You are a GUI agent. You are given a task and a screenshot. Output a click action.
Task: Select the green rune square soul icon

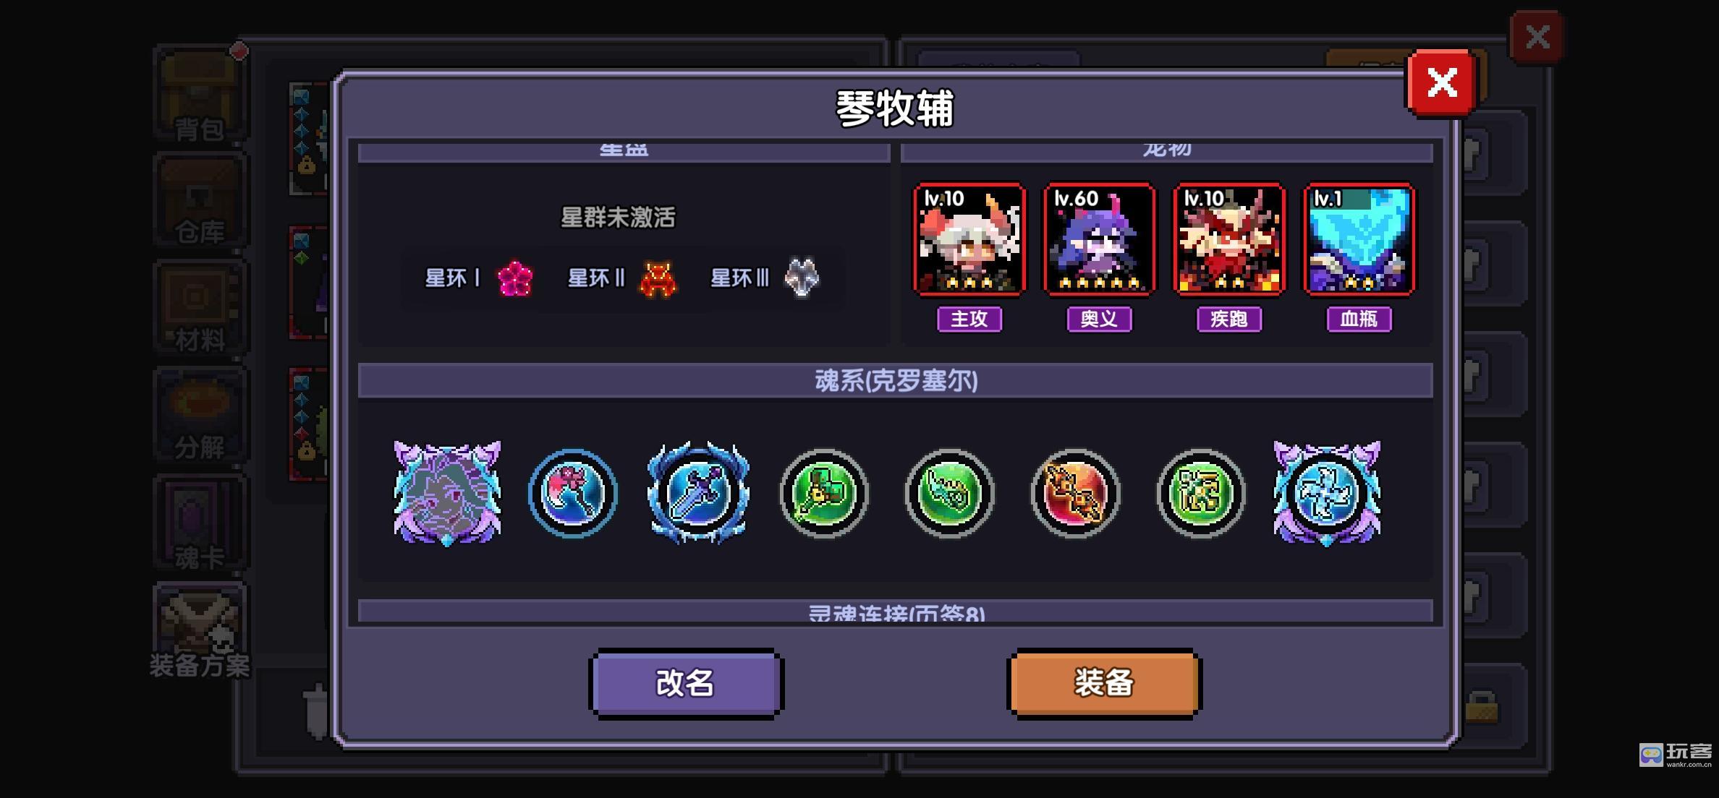[x=1201, y=493]
